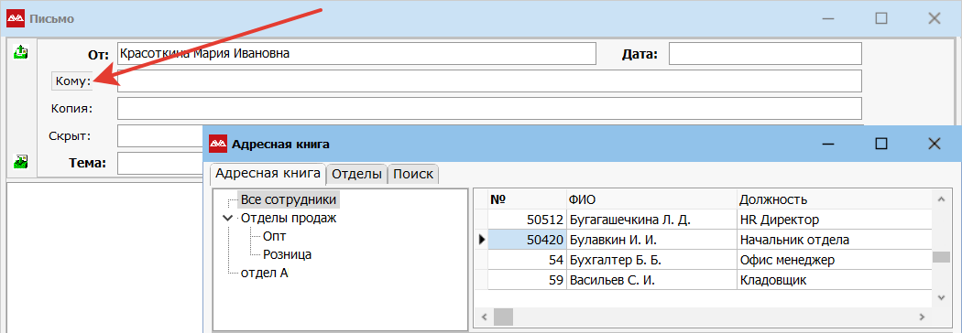This screenshot has height=333, width=962.
Task: Select row Булавкин И. И.
Action: (650, 240)
